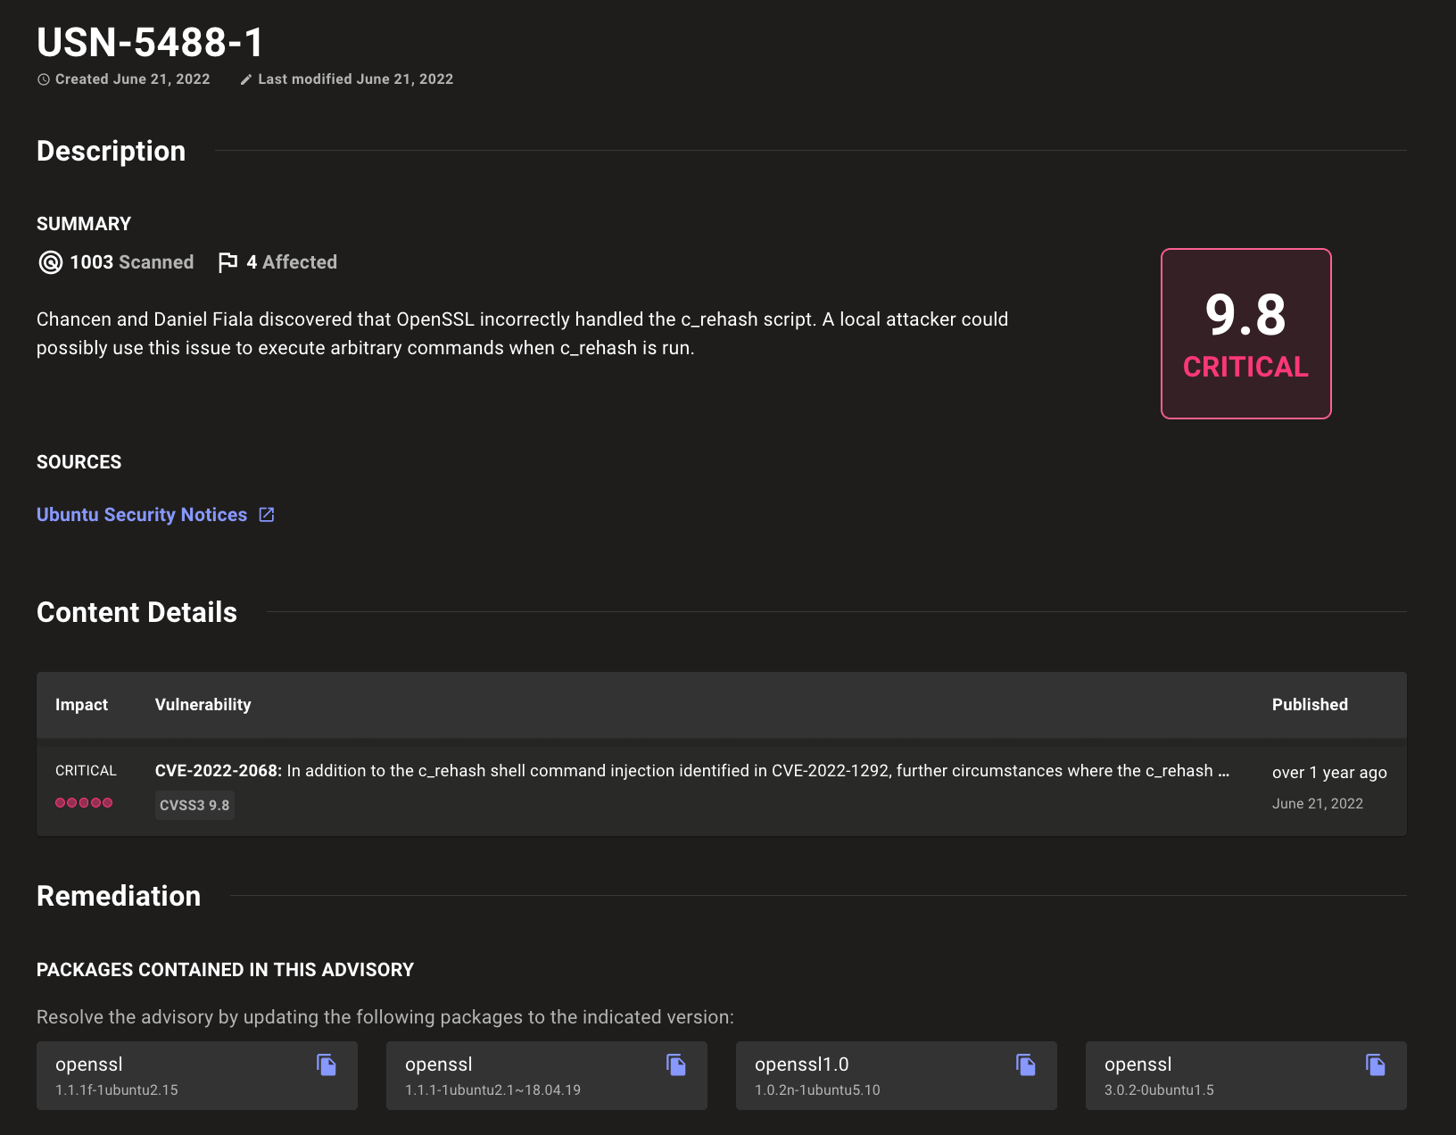
Task: Open the CVE-2022-2068 vulnerability entry
Action: coord(218,771)
